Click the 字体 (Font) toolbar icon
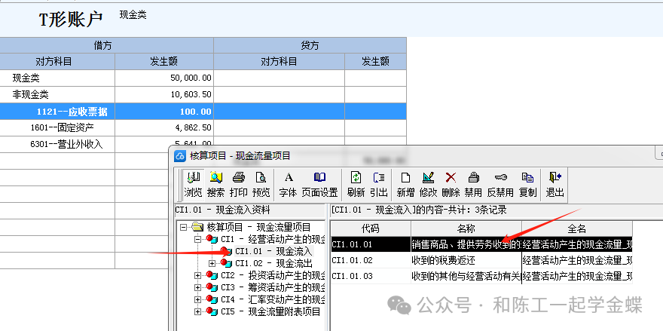This screenshot has height=331, width=663. point(288,184)
